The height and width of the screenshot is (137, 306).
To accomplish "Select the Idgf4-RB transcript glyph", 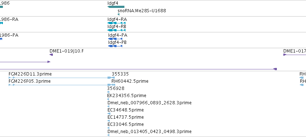I will click(x=117, y=30).
